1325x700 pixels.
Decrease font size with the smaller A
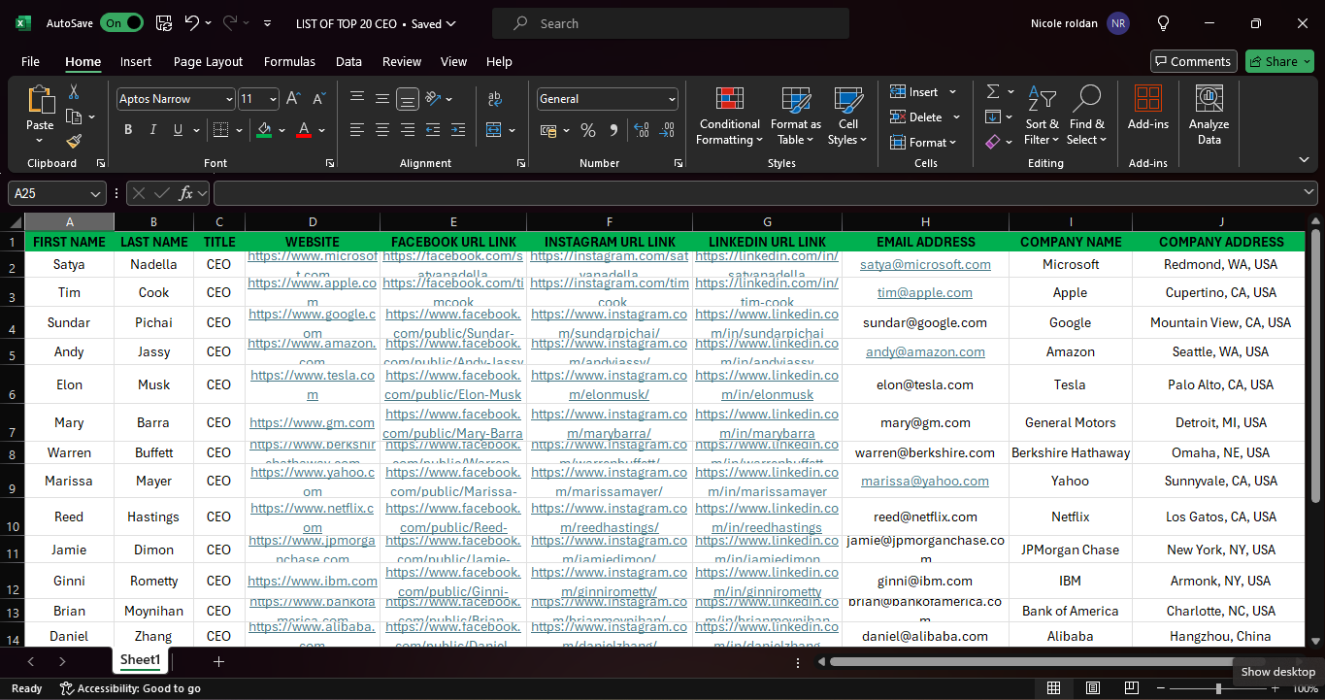pos(318,99)
